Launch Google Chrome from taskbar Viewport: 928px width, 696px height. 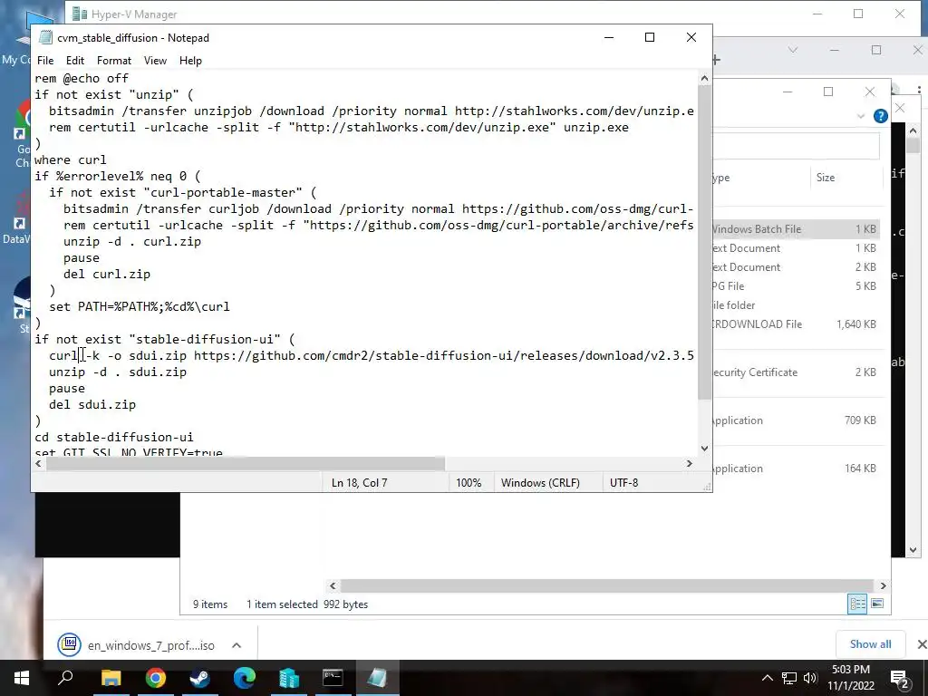(156, 678)
